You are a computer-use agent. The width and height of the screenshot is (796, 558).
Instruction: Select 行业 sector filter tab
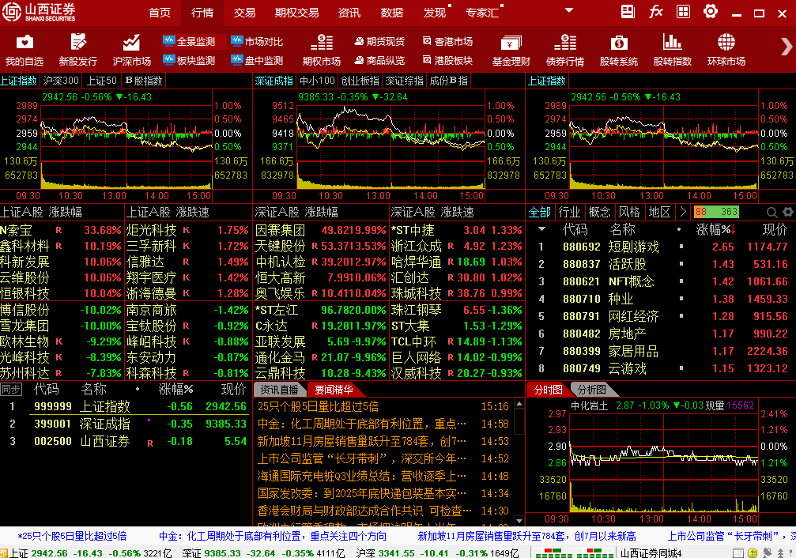pos(569,212)
